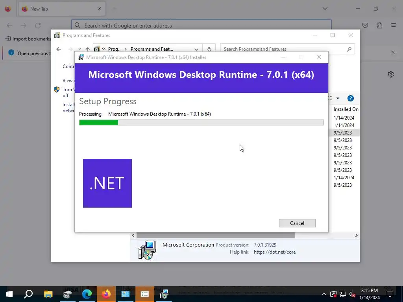Click Firefox back arrow button
403x302 pixels.
click(x=9, y=25)
